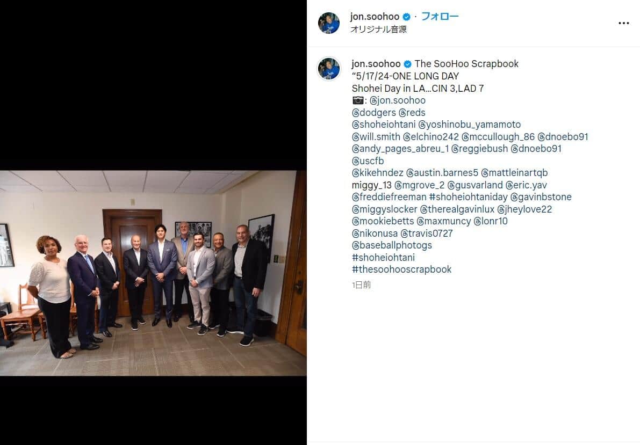Click the avatar beside the caption
The width and height of the screenshot is (640, 445).
click(x=329, y=69)
